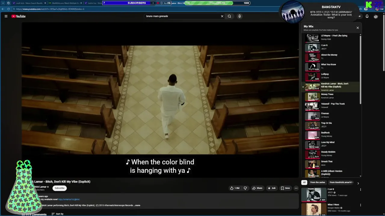Open the browser tab list chevron
Viewport: 385px width, 216px height.
(x=3, y=3)
